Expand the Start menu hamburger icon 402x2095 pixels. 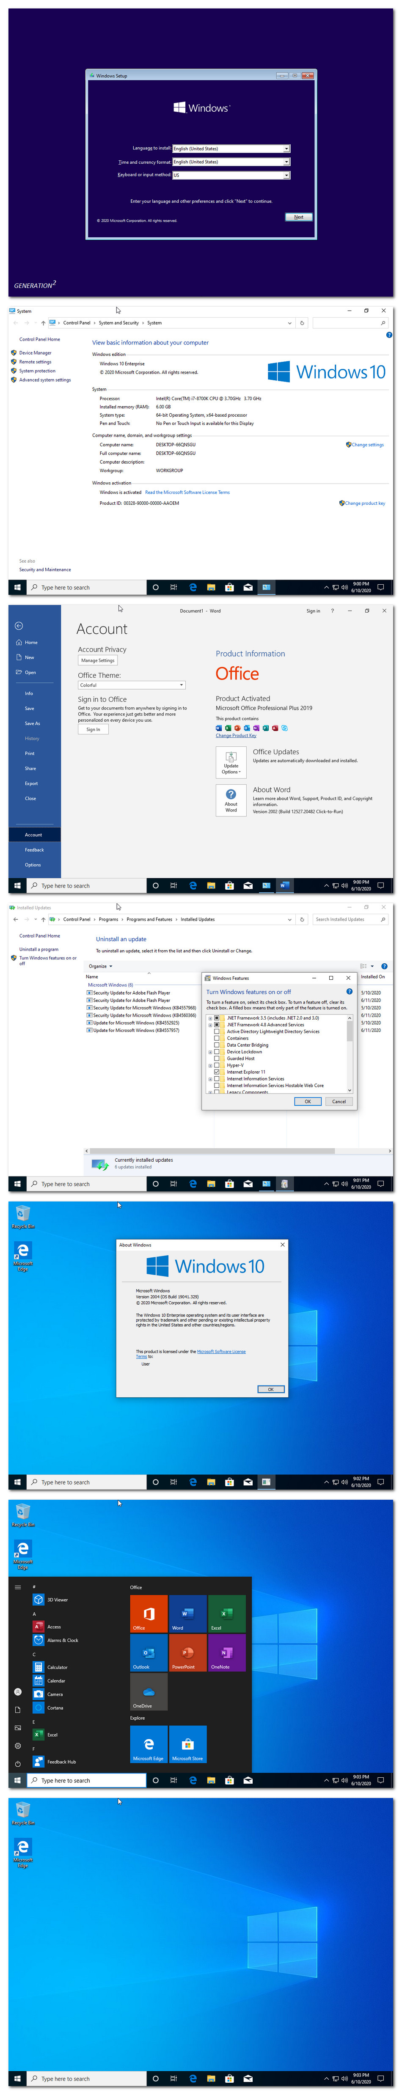18,1587
